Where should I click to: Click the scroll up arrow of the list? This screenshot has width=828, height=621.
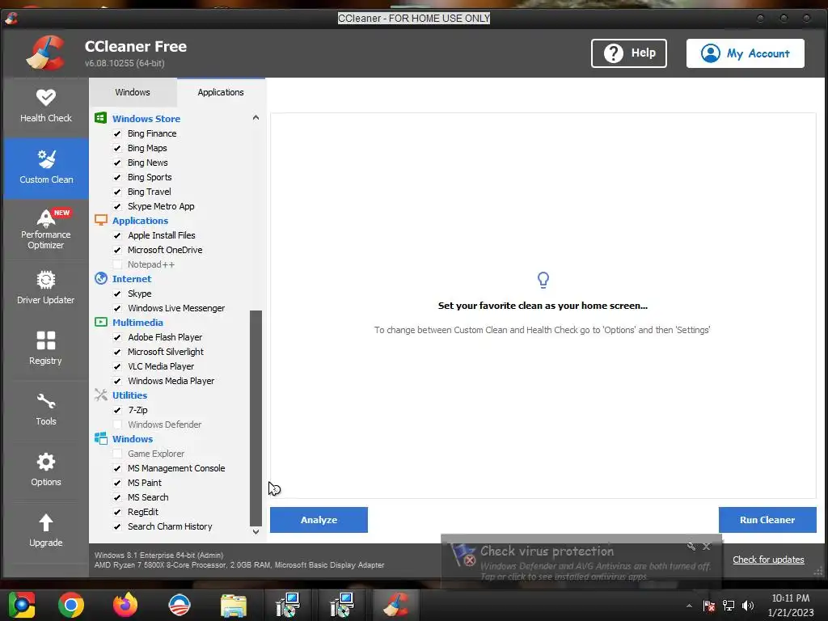(256, 118)
